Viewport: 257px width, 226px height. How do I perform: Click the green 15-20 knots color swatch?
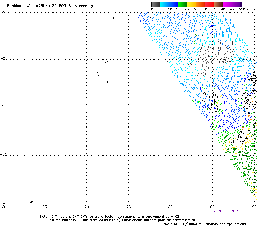[x=183, y=4]
